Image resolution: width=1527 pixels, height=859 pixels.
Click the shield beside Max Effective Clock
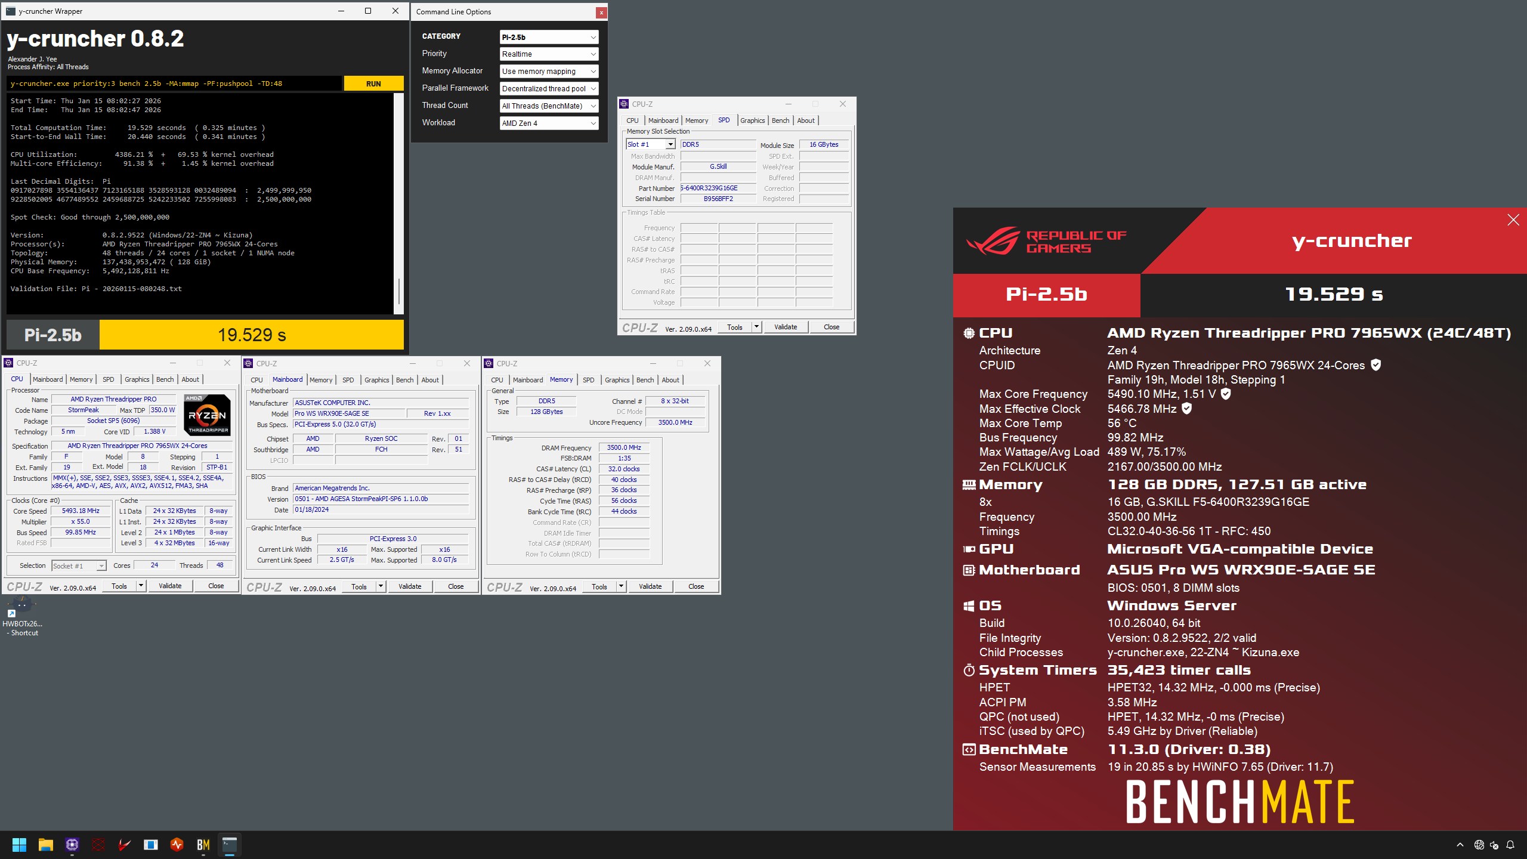pyautogui.click(x=1187, y=409)
